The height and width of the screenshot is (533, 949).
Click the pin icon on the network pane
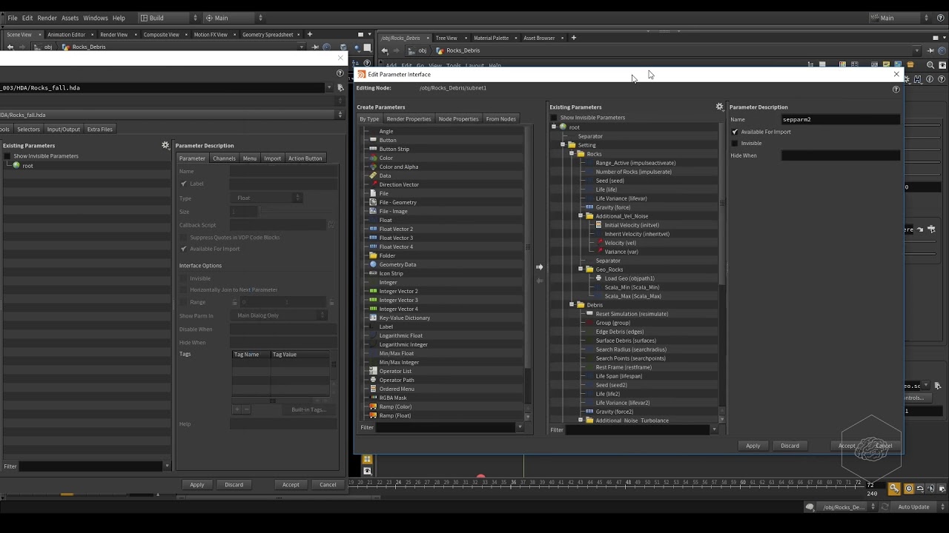tap(931, 50)
